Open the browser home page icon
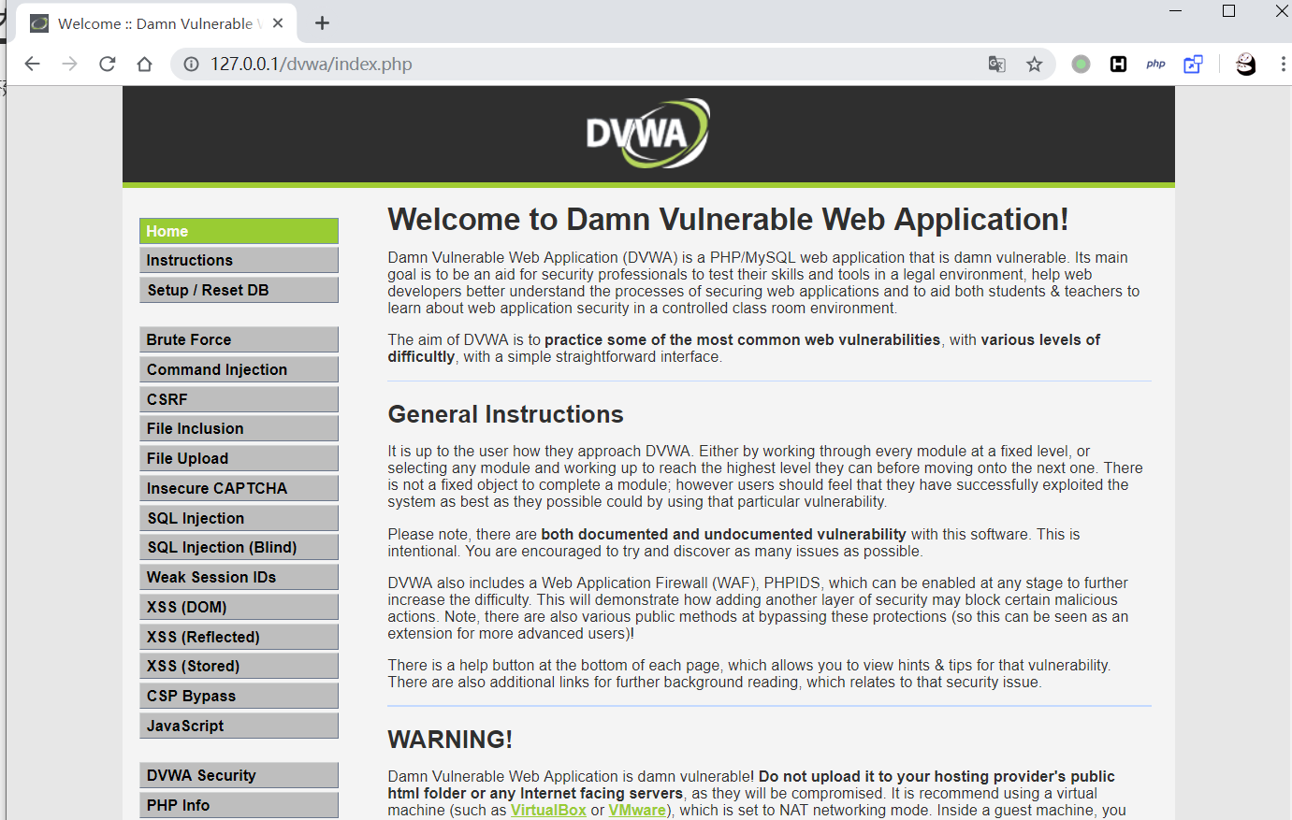 pyautogui.click(x=144, y=64)
